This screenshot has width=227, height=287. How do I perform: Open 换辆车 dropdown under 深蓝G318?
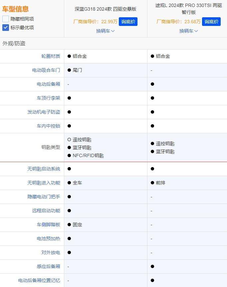pyautogui.click(x=105, y=31)
